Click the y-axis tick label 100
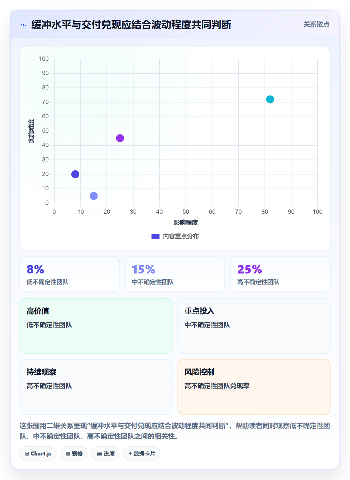The height and width of the screenshot is (480, 350). pyautogui.click(x=44, y=59)
